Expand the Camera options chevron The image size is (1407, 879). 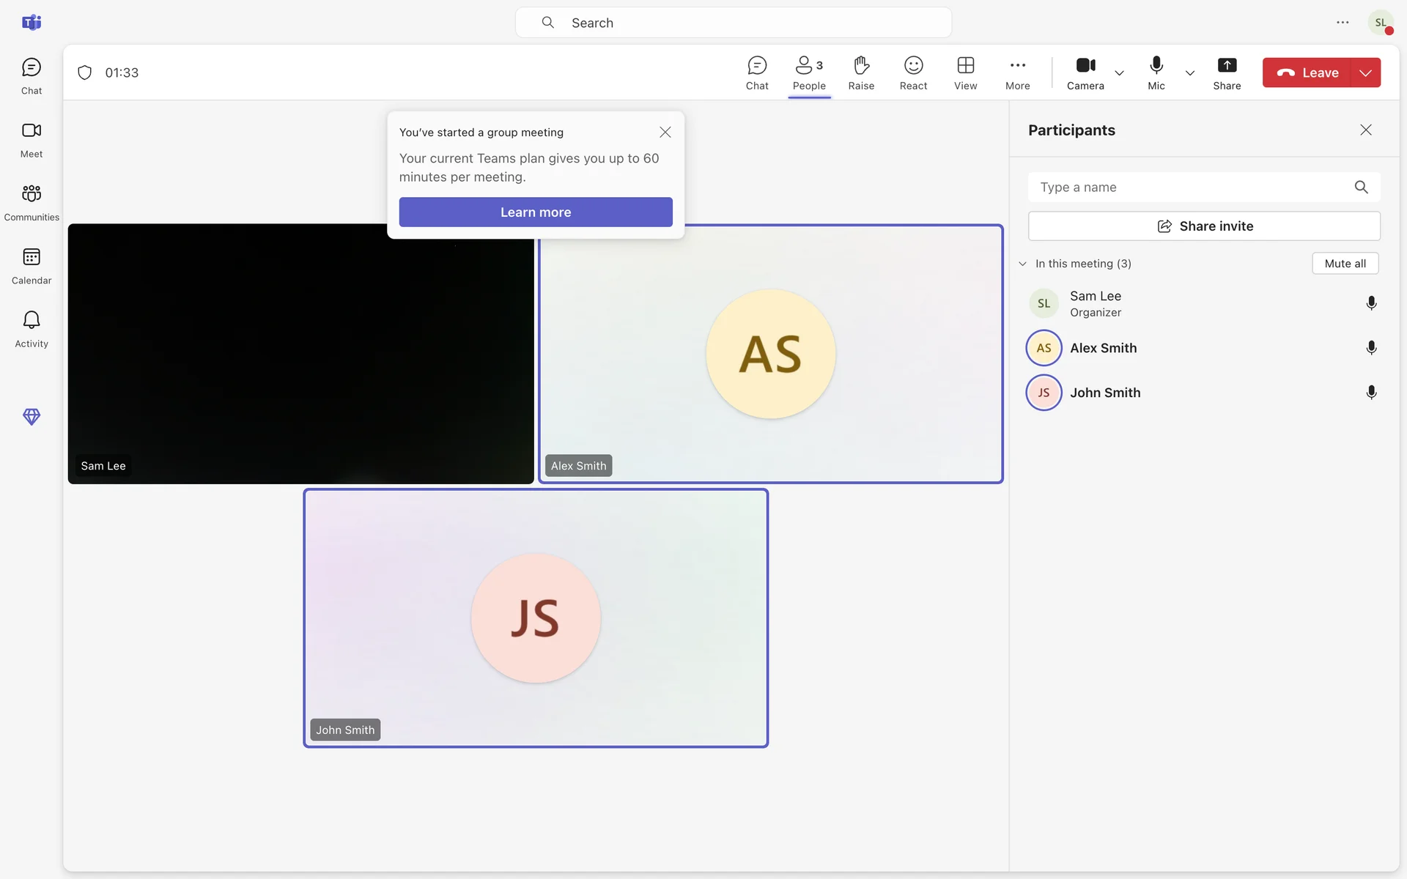1119,73
